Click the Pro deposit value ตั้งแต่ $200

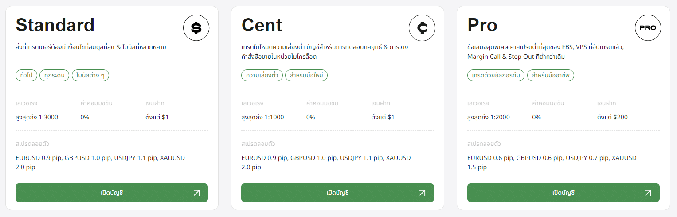tap(612, 118)
